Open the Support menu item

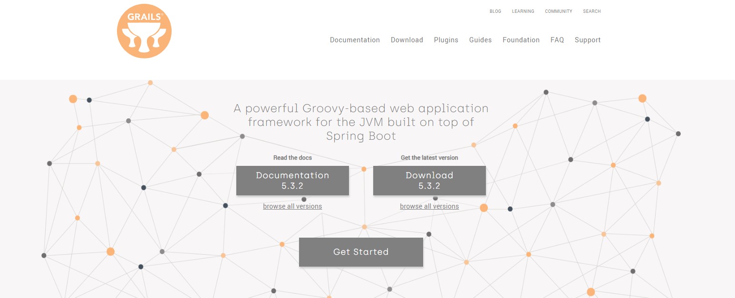(x=587, y=40)
